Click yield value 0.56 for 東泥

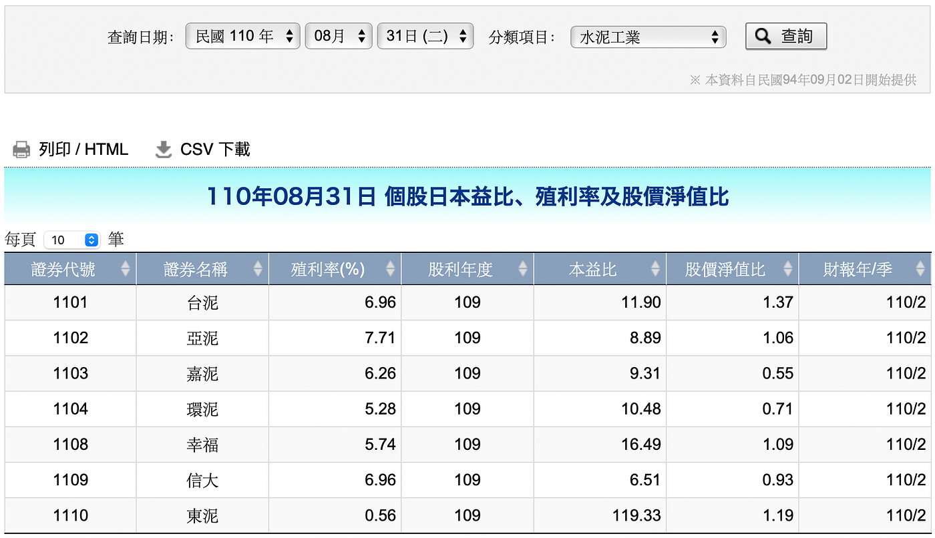tap(381, 515)
